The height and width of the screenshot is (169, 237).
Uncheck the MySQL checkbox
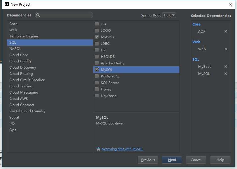97,69
